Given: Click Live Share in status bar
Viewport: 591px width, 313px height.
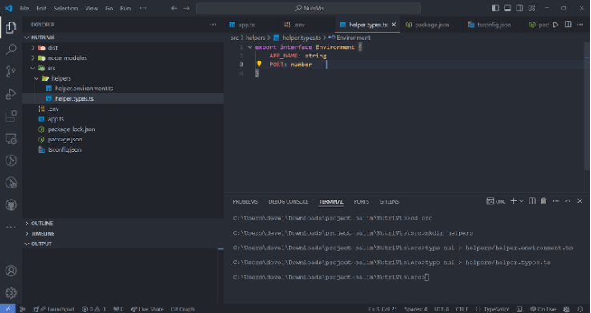Looking at the screenshot, I should (x=147, y=309).
